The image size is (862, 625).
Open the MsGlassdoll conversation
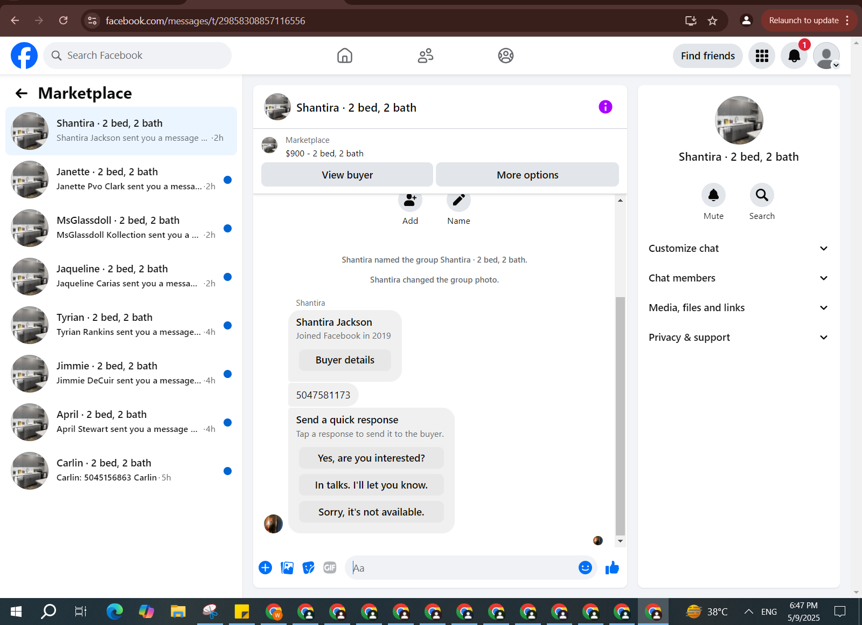click(121, 228)
